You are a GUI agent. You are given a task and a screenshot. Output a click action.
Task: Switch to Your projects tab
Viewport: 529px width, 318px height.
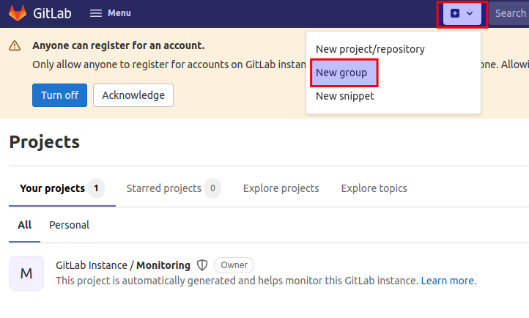point(62,188)
